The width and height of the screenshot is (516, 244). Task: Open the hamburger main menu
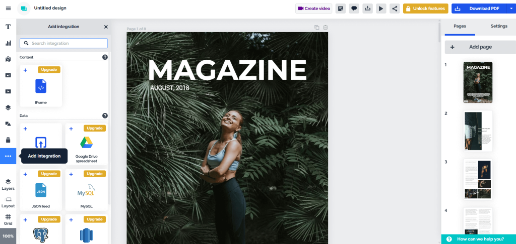pyautogui.click(x=8, y=9)
